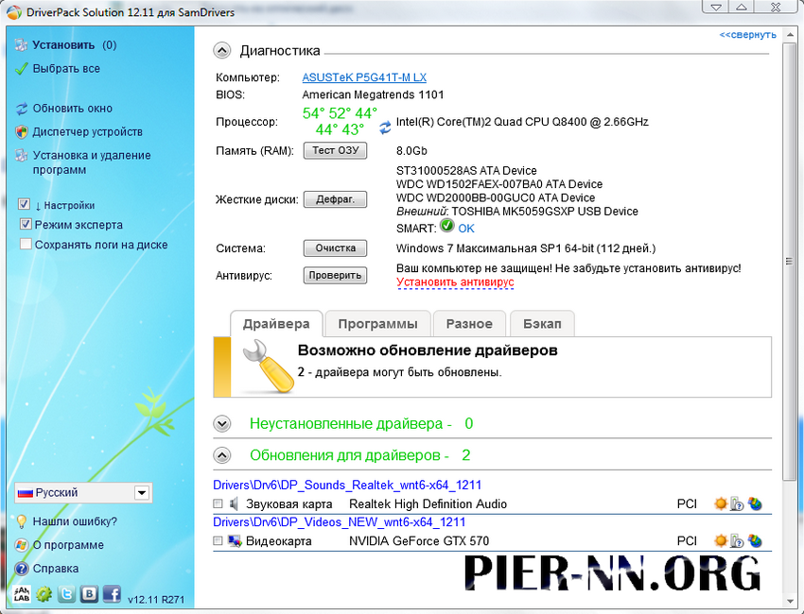The image size is (804, 614).
Task: Open the VKontakte icon link
Action: tap(89, 594)
